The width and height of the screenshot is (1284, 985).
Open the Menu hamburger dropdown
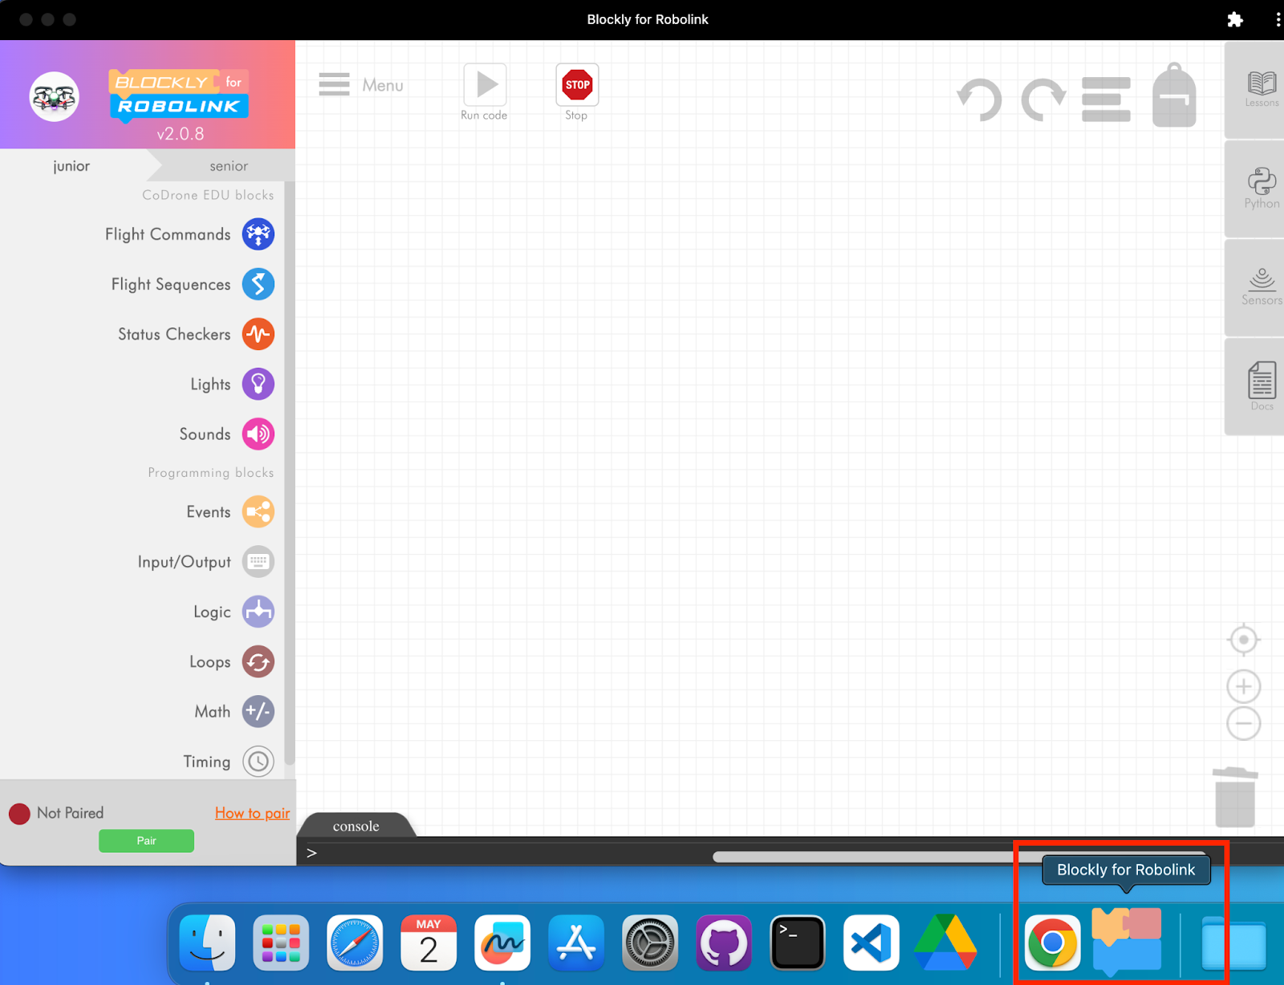(x=361, y=84)
